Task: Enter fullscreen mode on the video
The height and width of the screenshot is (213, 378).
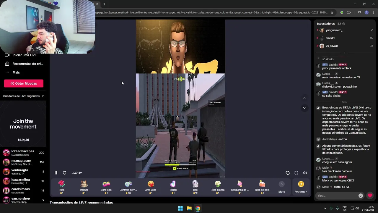Action: [x=296, y=173]
